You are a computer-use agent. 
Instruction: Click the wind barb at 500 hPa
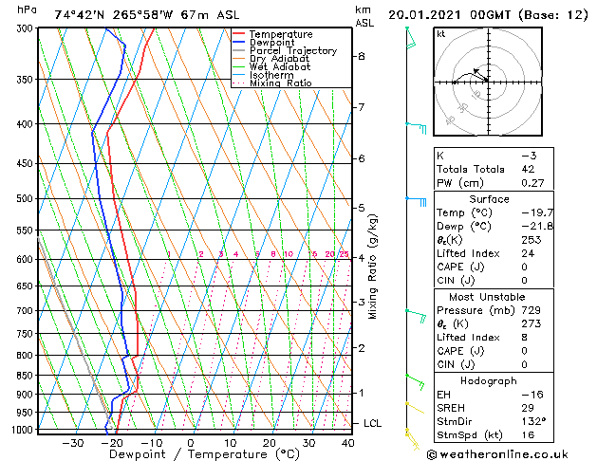point(416,201)
